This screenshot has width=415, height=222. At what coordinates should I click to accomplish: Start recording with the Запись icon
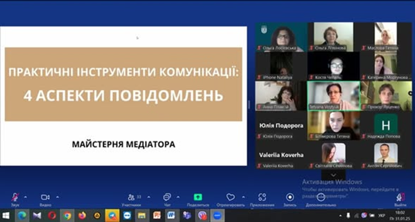[x=290, y=197]
